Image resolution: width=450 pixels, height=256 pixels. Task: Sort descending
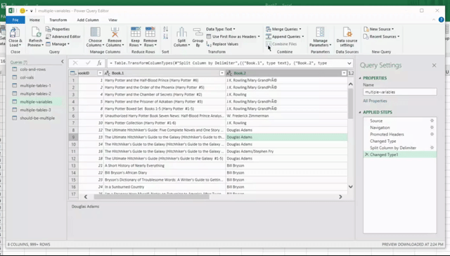pyautogui.click(x=166, y=37)
